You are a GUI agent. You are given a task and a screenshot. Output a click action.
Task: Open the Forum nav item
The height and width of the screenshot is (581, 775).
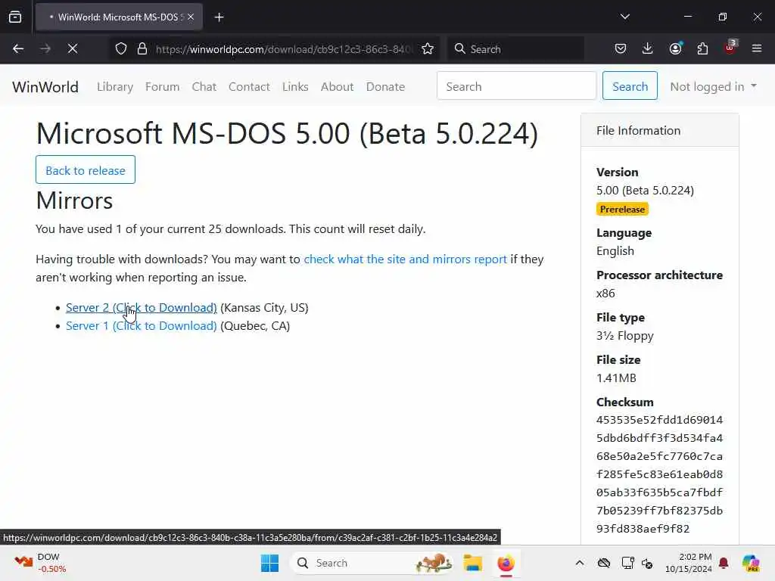(x=162, y=87)
